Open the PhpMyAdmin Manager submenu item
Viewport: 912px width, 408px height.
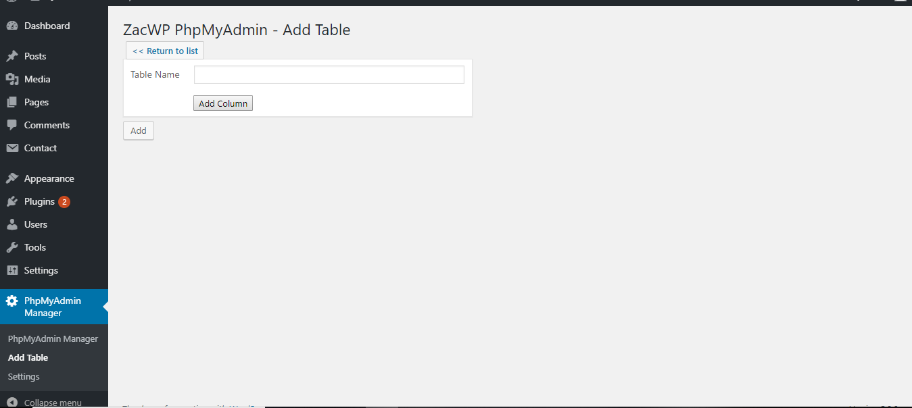[x=53, y=338]
